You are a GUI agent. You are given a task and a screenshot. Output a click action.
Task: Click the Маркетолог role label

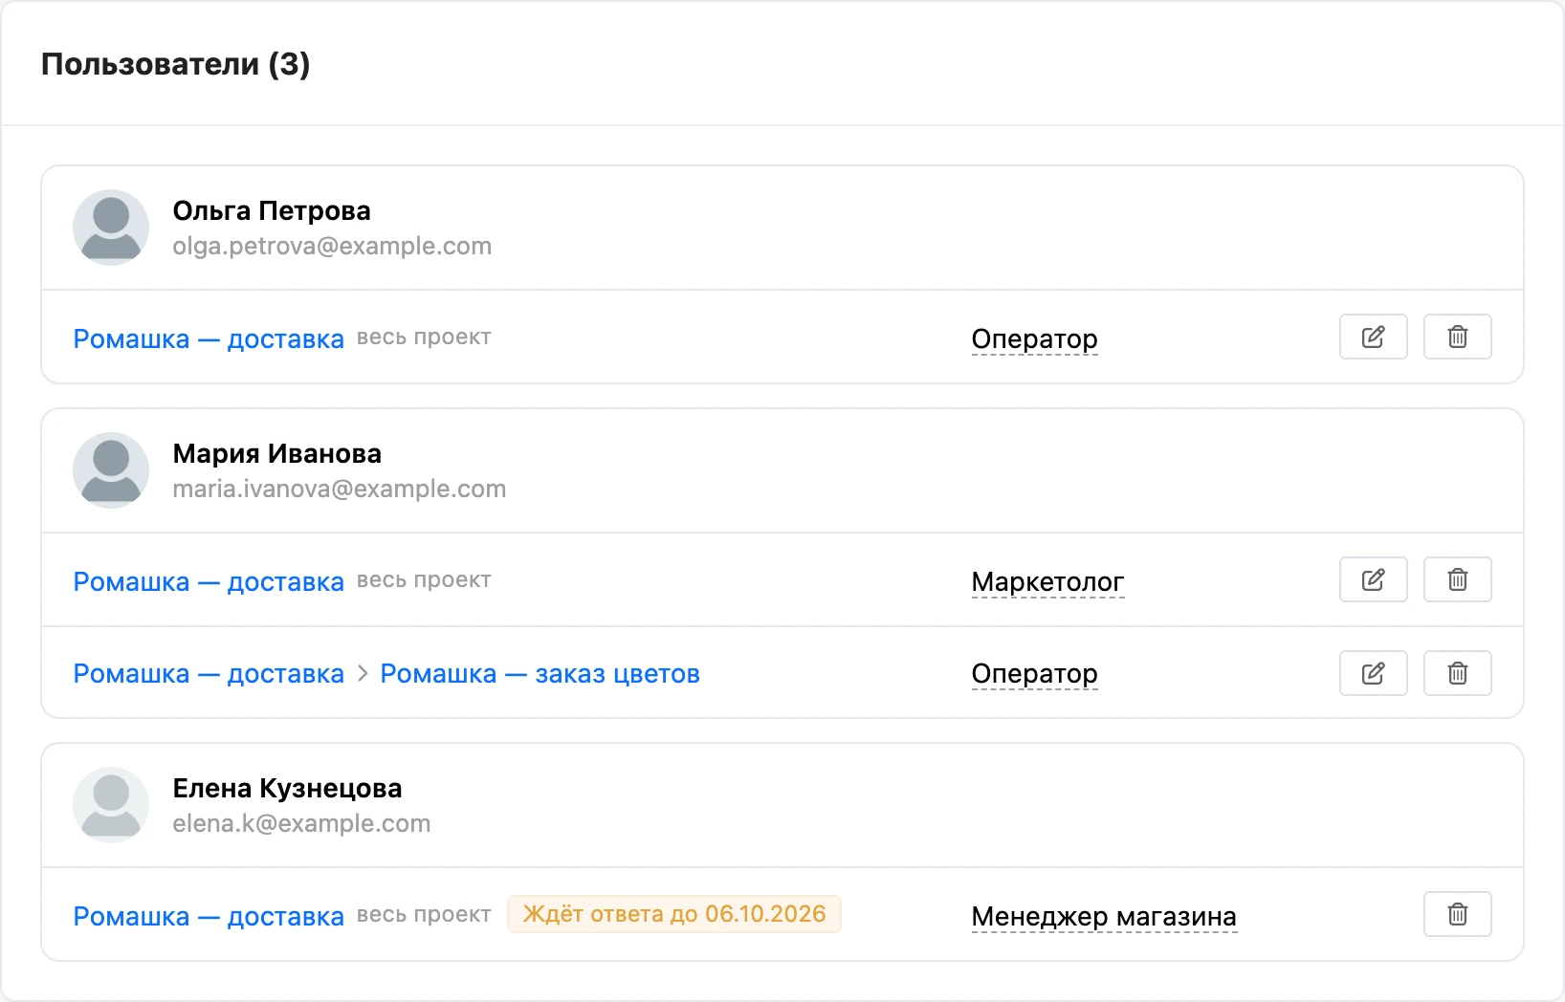[1047, 582]
